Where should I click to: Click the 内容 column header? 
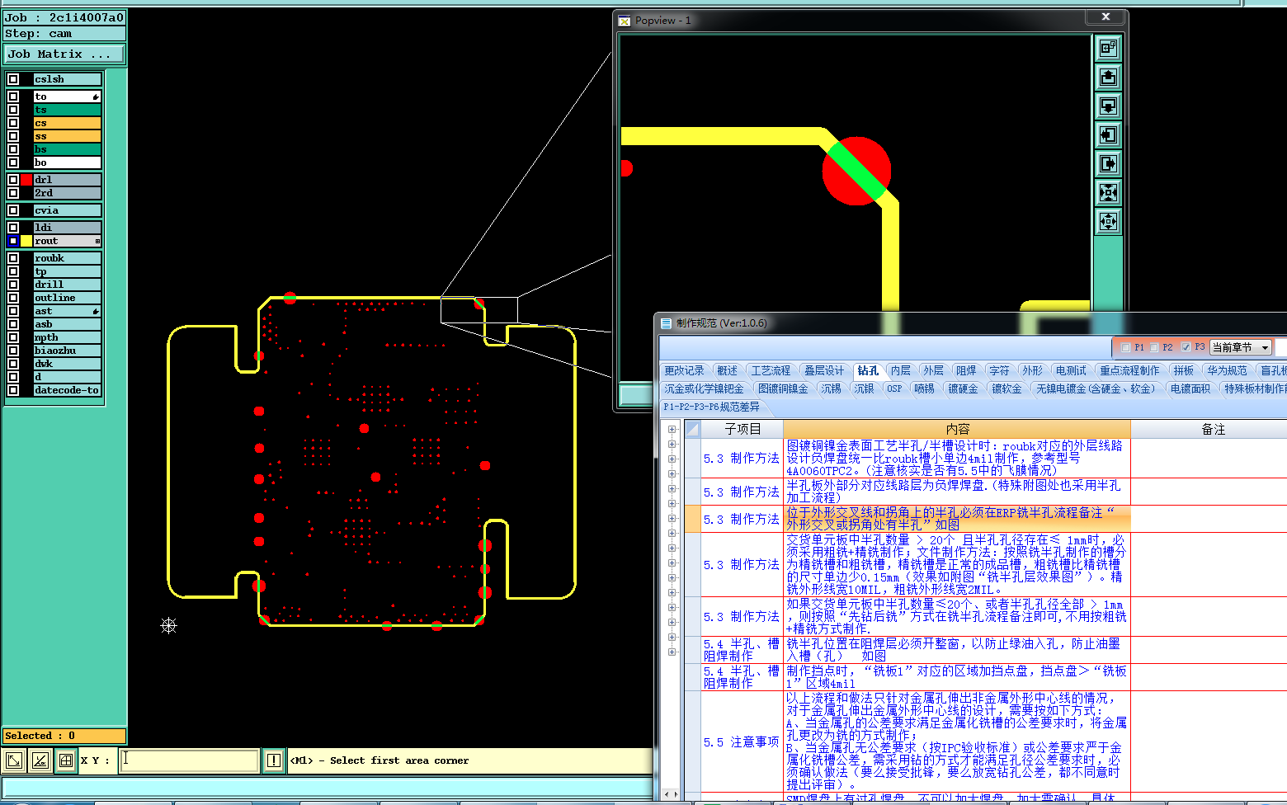pos(957,429)
